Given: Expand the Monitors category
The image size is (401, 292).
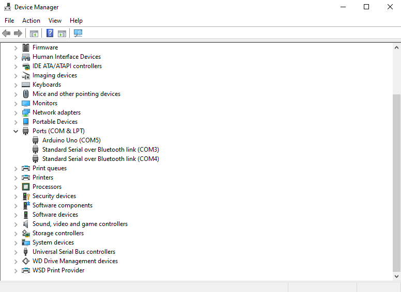Looking at the screenshot, I should click(x=16, y=103).
